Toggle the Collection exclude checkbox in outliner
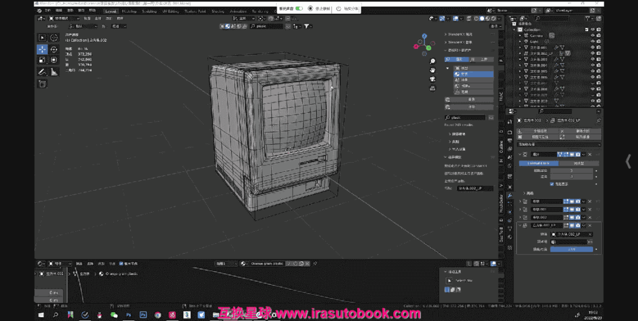The image size is (638, 321). (587, 30)
